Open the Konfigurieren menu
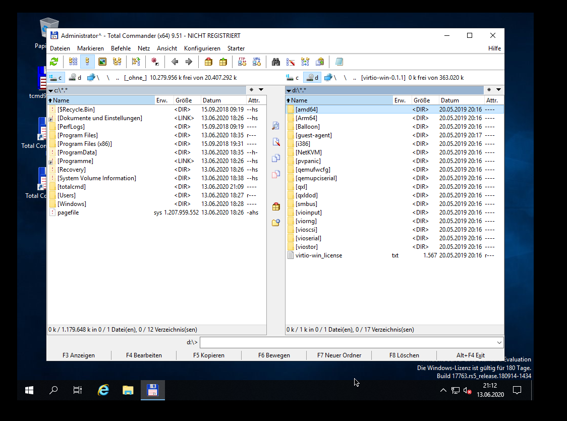Viewport: 567px width, 421px height. coord(202,48)
